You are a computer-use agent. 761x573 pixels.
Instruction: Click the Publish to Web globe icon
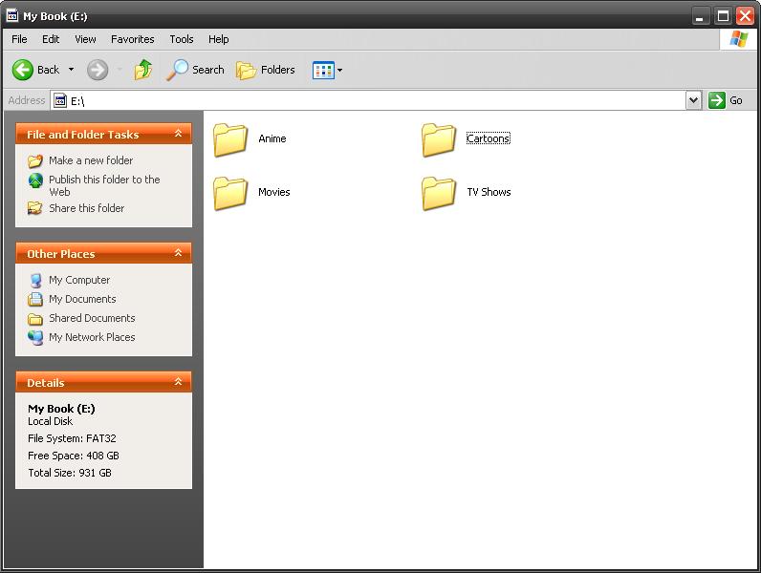point(35,180)
